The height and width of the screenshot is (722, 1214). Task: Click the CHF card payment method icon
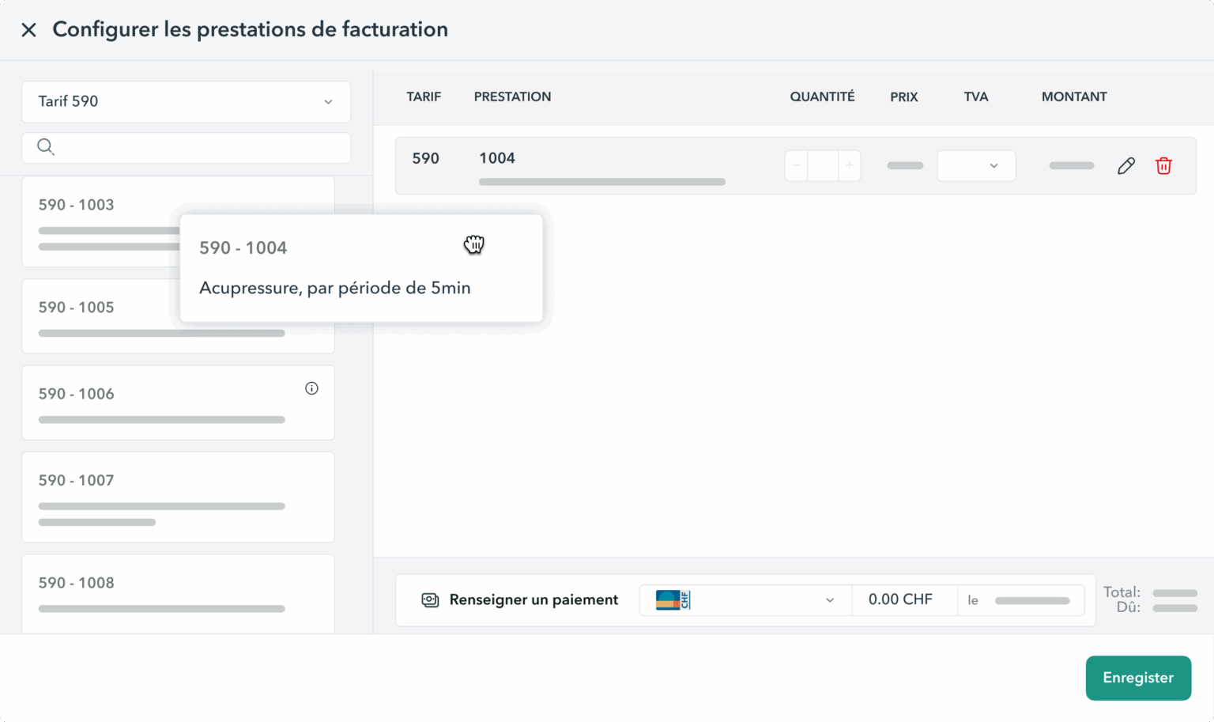tap(673, 600)
